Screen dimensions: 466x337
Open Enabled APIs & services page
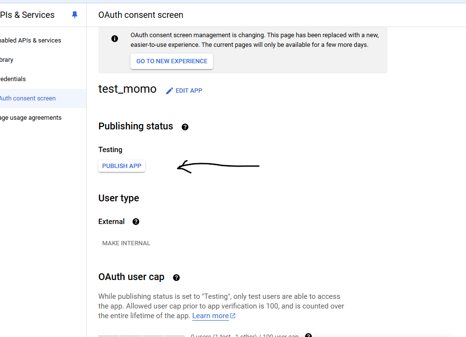[30, 41]
